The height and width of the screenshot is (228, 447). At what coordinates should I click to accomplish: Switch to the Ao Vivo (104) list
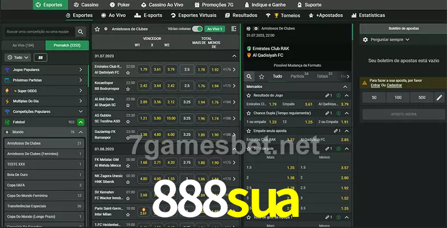click(23, 45)
